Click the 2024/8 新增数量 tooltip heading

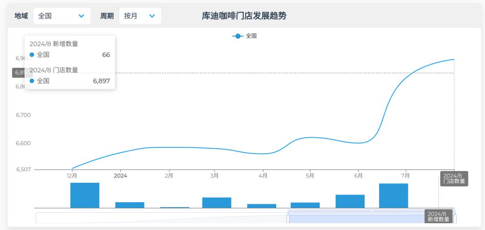tap(54, 44)
